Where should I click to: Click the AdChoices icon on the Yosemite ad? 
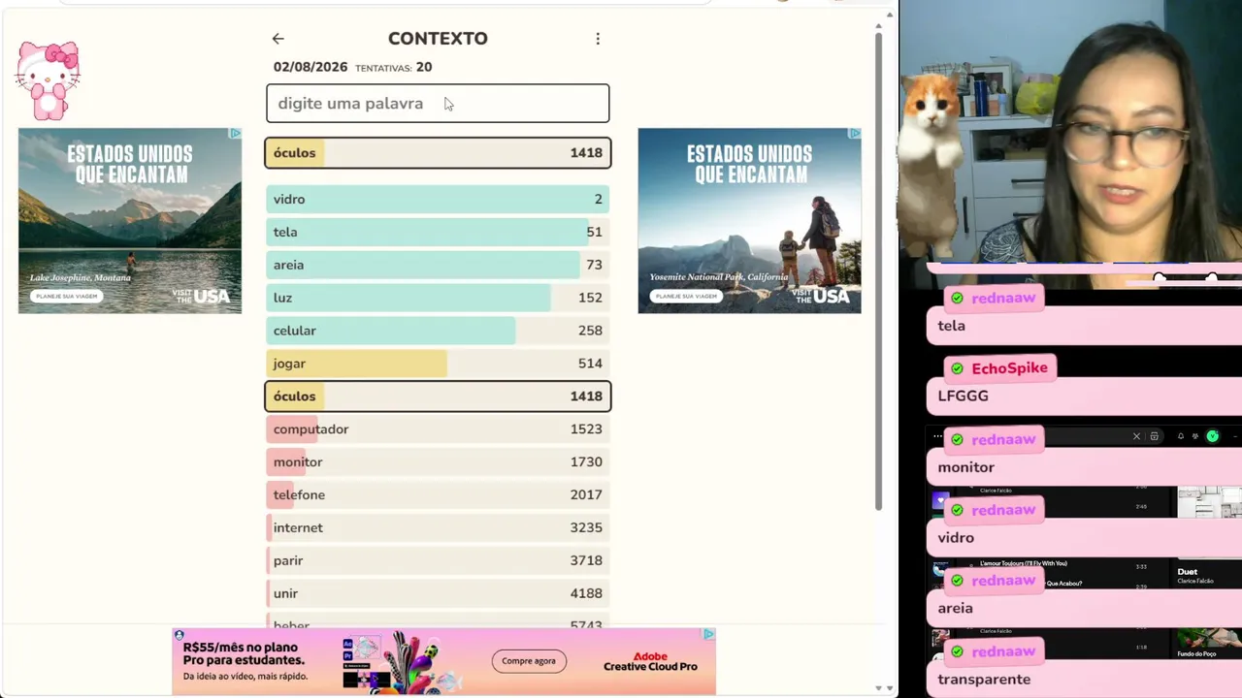[x=854, y=134]
